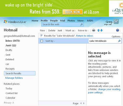Expand the MSN menu
The image size is (123, 106).
[90, 21]
